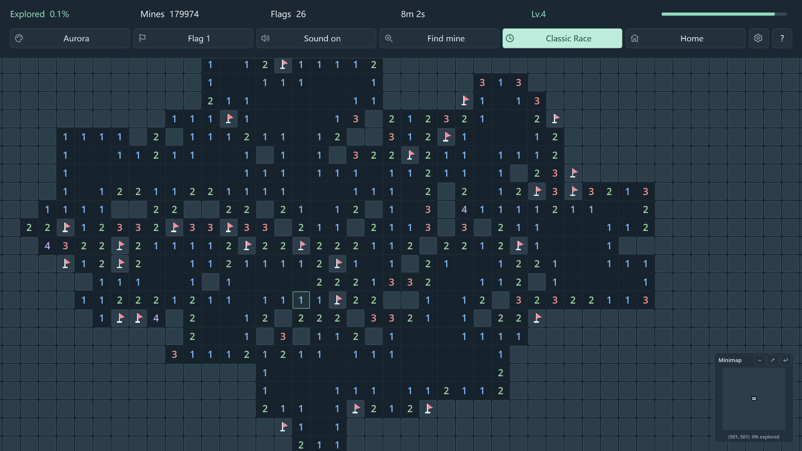Collapse the Minimap with the minus button

[x=759, y=360]
